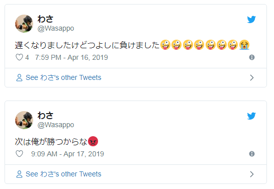Click the angry face emoji in second tweet
Viewport: 274px width, 189px height.
[x=93, y=141]
